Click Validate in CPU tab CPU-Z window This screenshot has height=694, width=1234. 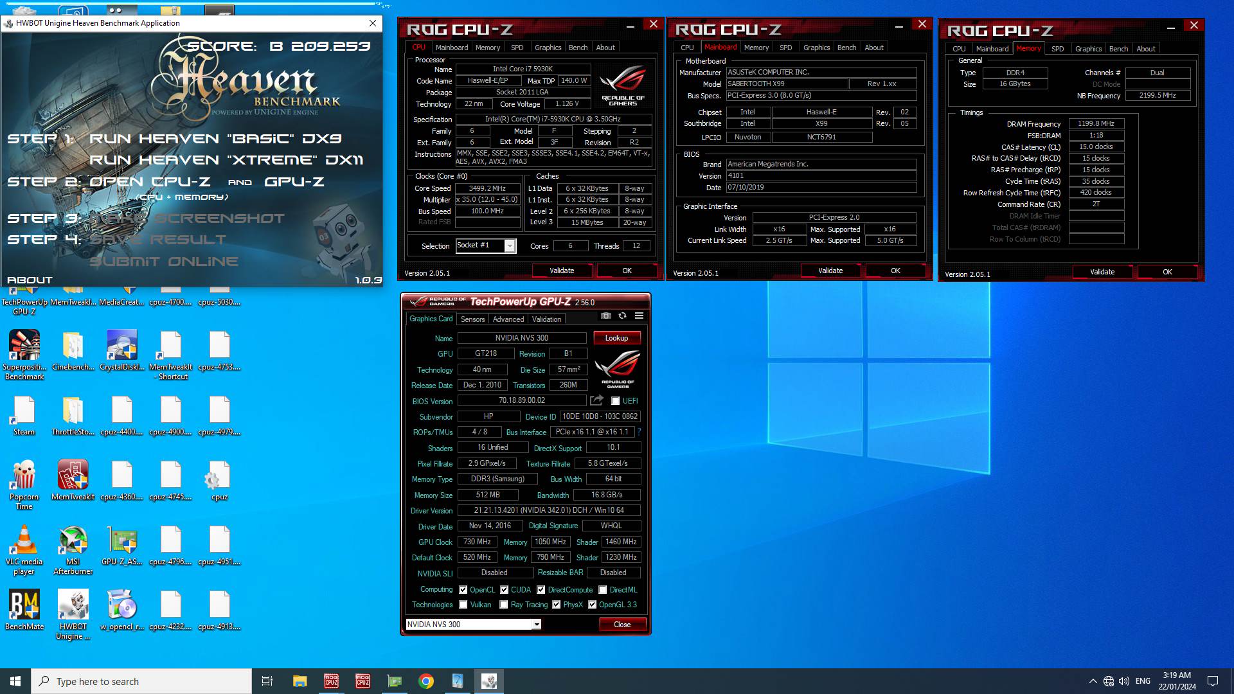pyautogui.click(x=562, y=271)
